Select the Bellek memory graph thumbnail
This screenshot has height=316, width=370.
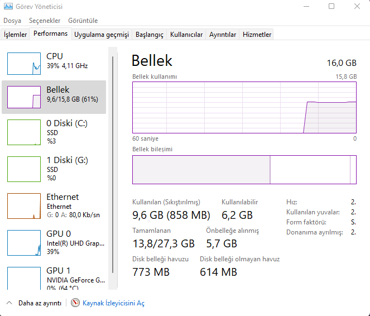(x=24, y=97)
